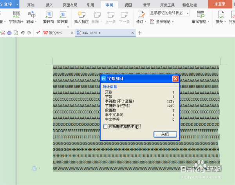
Task: Click the 关闭 button in dialog
Action: (x=165, y=134)
